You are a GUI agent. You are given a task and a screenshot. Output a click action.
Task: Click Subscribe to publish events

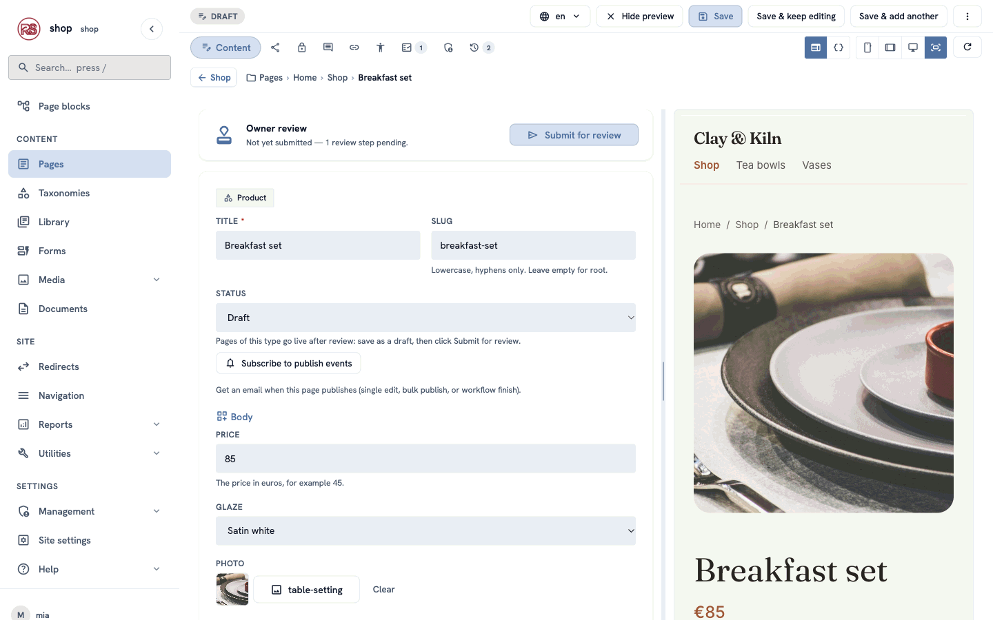click(288, 363)
